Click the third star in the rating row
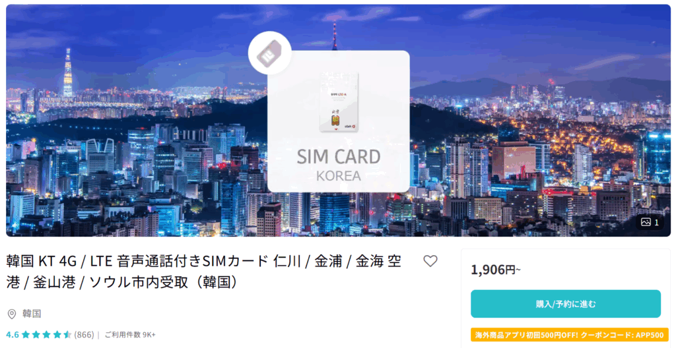676x348 pixels. (x=47, y=335)
